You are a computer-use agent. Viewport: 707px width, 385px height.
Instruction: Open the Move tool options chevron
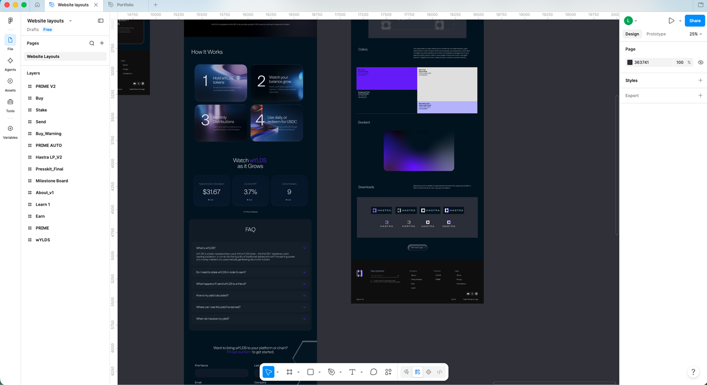pos(278,373)
